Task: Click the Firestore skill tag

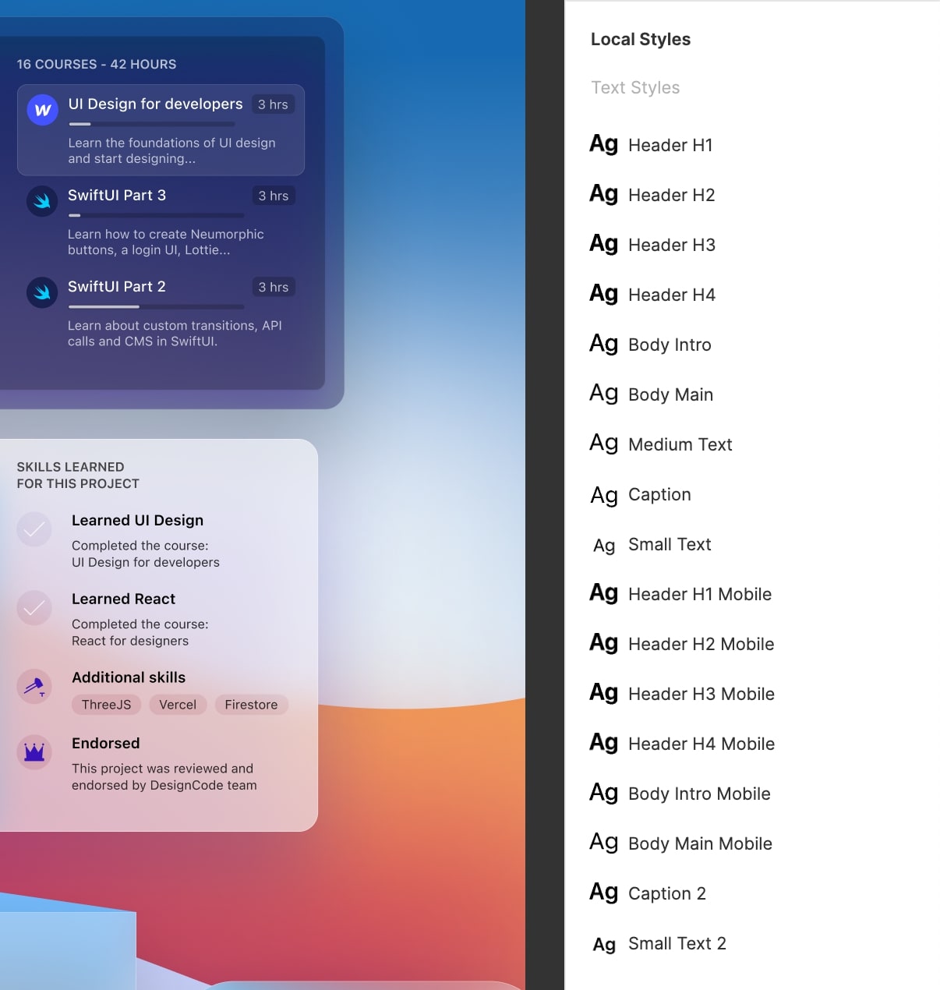Action: (x=251, y=705)
